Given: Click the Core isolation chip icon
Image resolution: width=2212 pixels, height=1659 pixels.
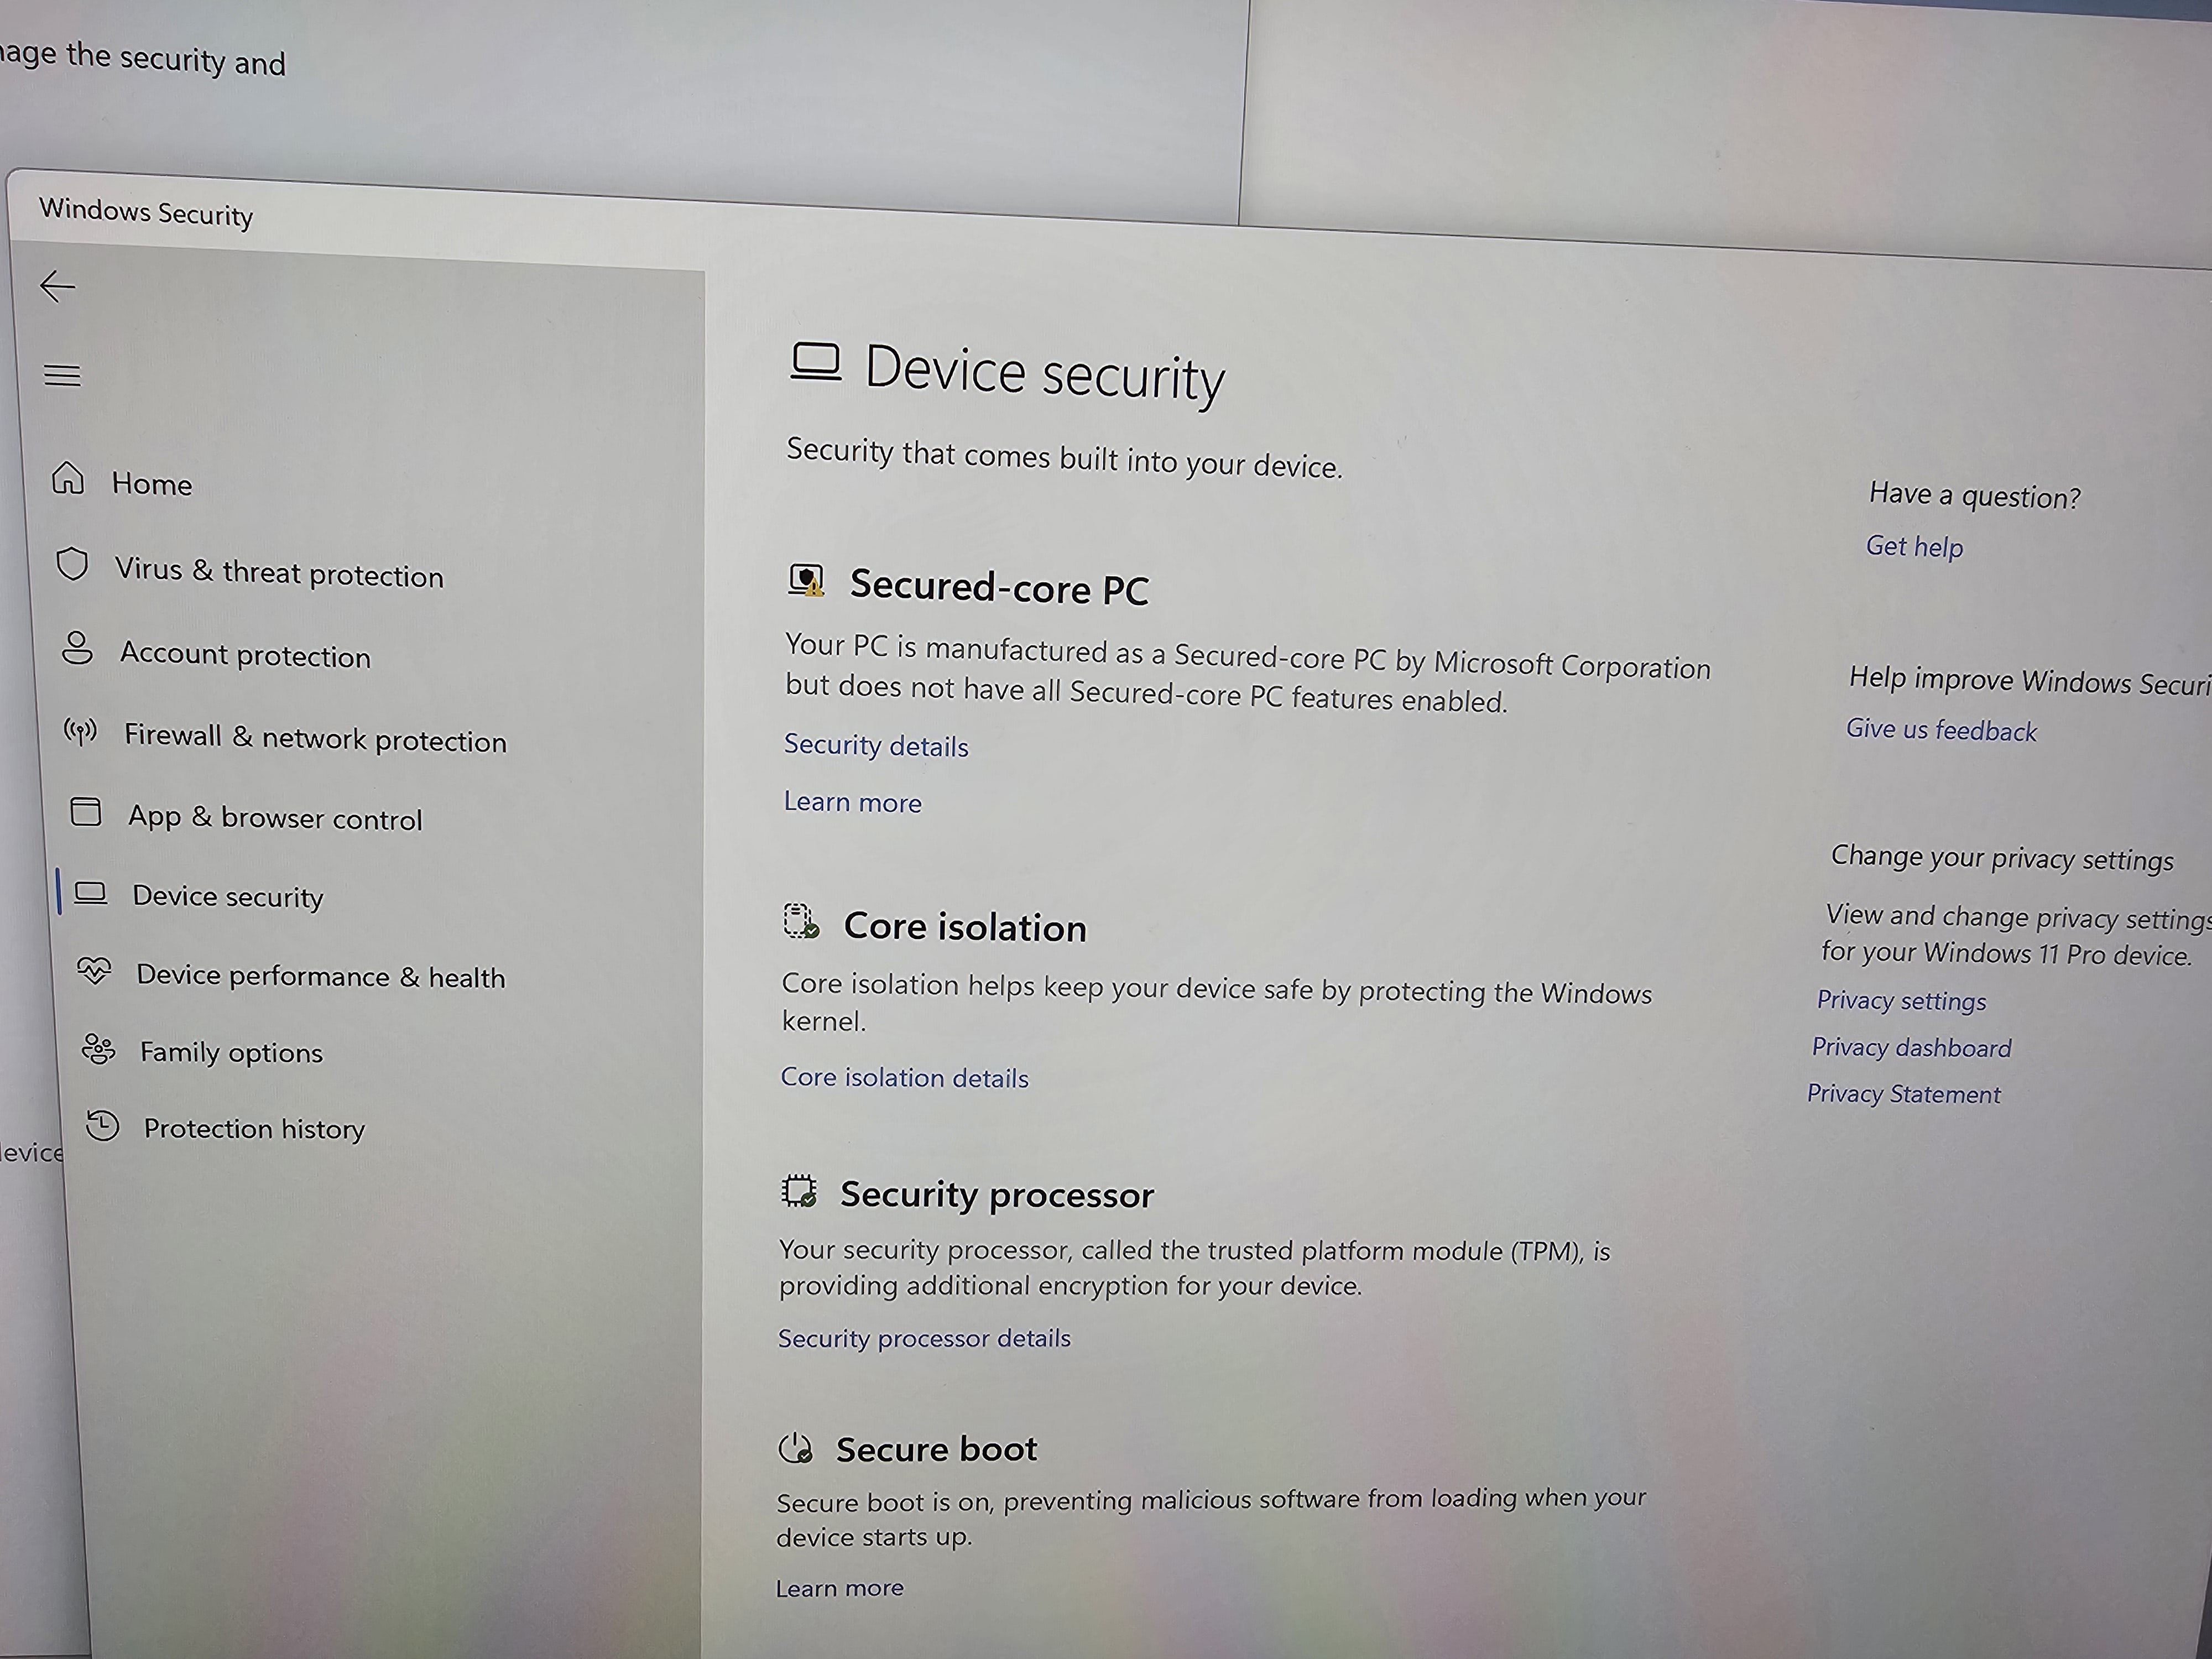Looking at the screenshot, I should (x=801, y=921).
